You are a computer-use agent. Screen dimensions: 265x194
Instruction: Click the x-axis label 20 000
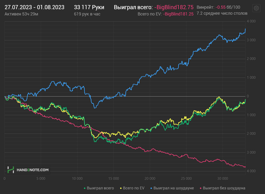click(x=150, y=178)
